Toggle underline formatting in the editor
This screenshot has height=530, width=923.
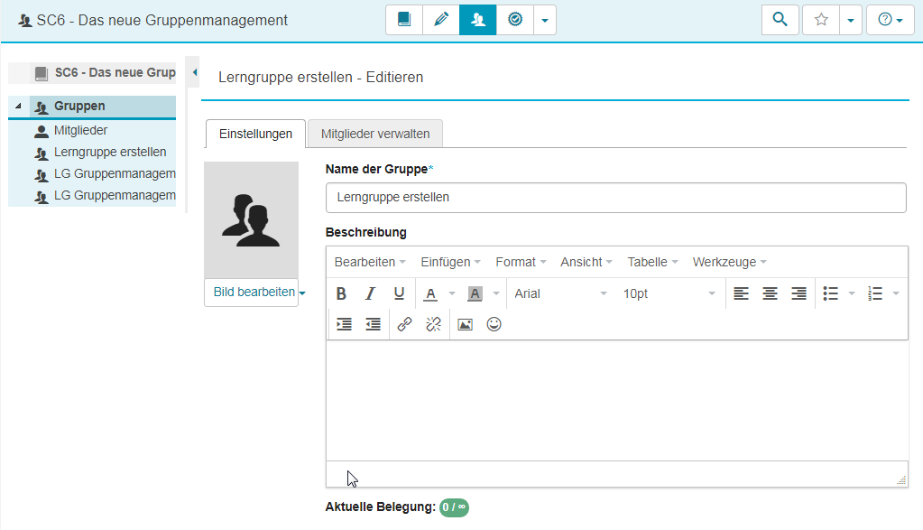[399, 293]
